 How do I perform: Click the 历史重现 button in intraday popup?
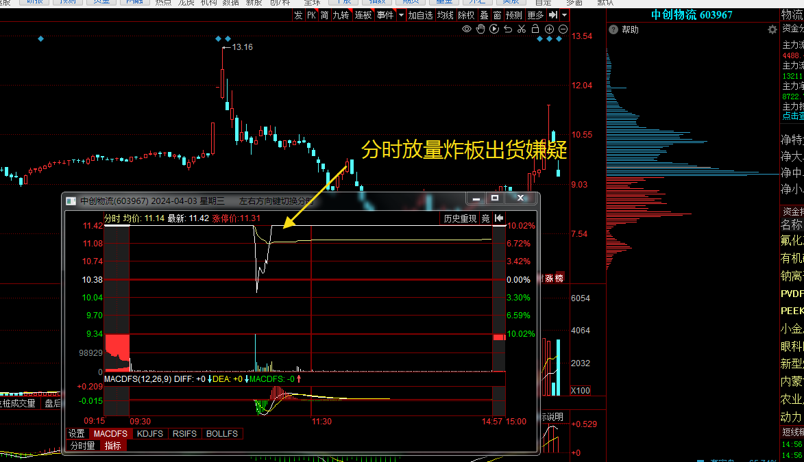460,219
